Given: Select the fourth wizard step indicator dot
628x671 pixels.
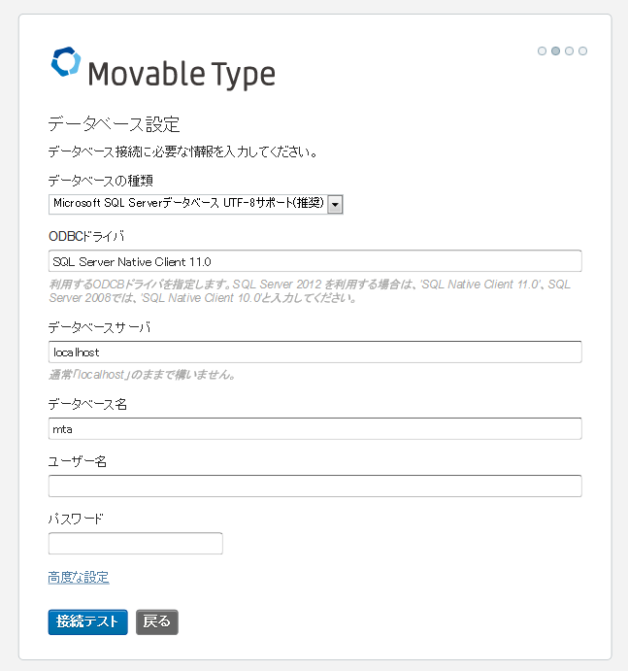Looking at the screenshot, I should click(582, 50).
